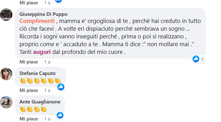The width and height of the screenshot is (221, 122).
Task: Open Giuseppina Di Puppo's profile picture
Action: pos(6,15)
